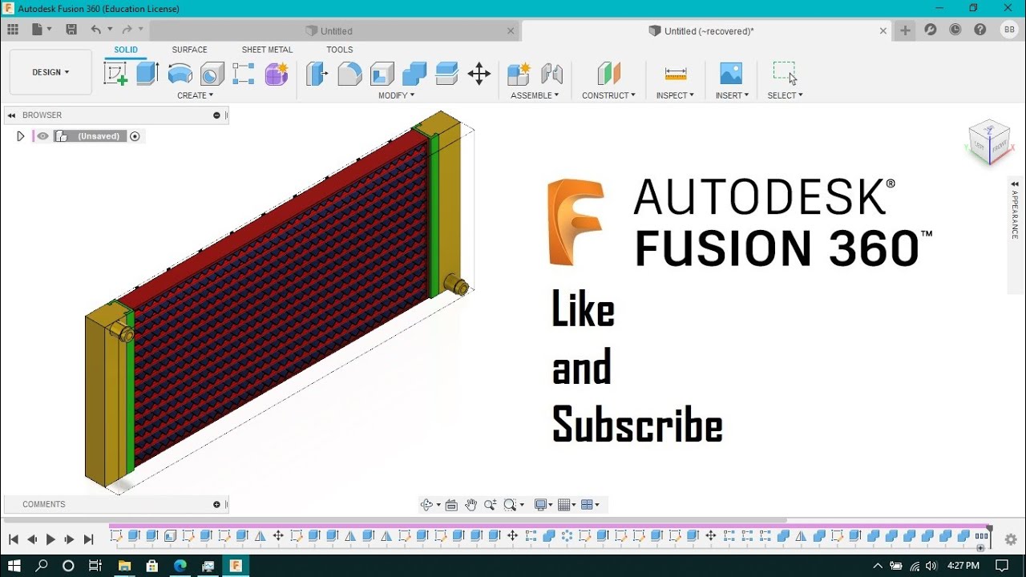Select the Fillet tool
1026x577 pixels.
tap(349, 74)
